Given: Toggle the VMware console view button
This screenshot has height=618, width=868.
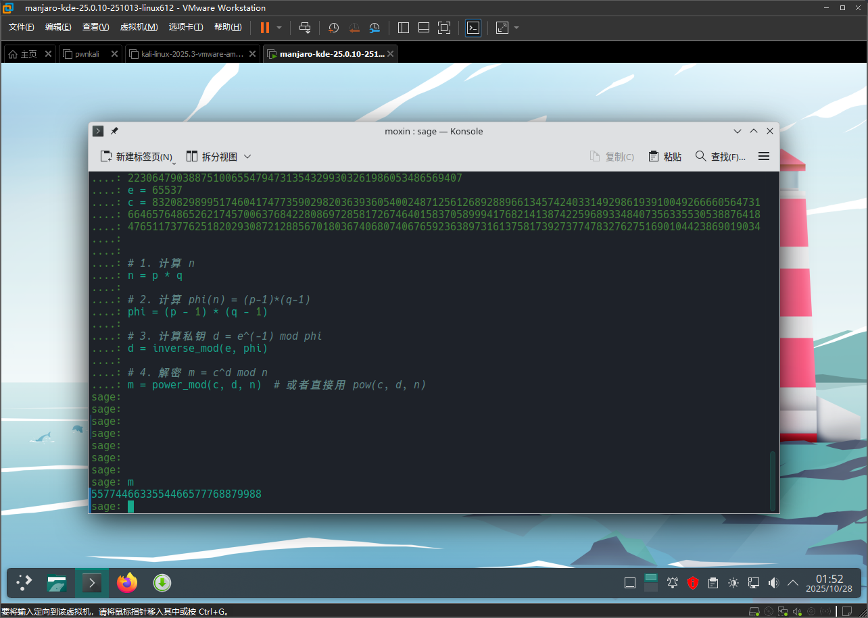Looking at the screenshot, I should pyautogui.click(x=473, y=28).
